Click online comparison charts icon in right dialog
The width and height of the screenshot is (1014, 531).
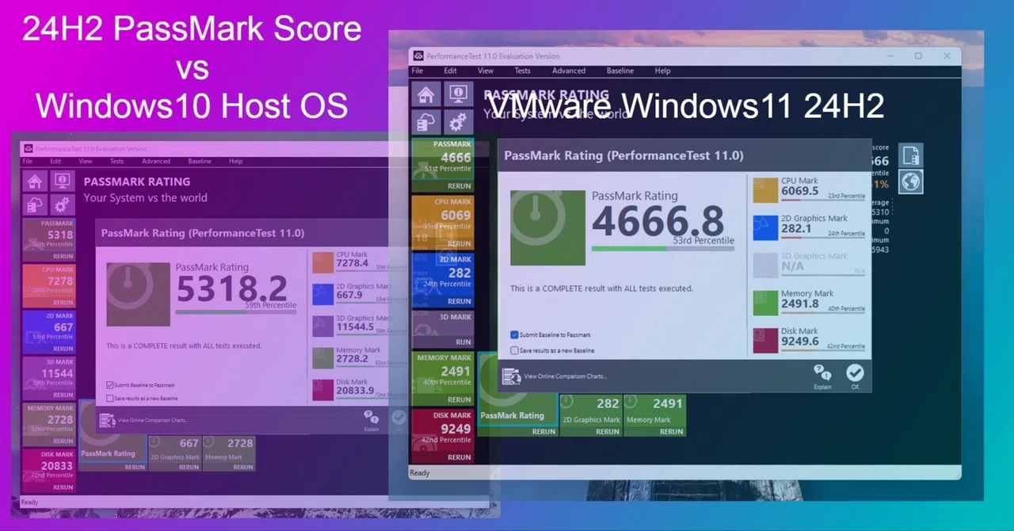(511, 376)
